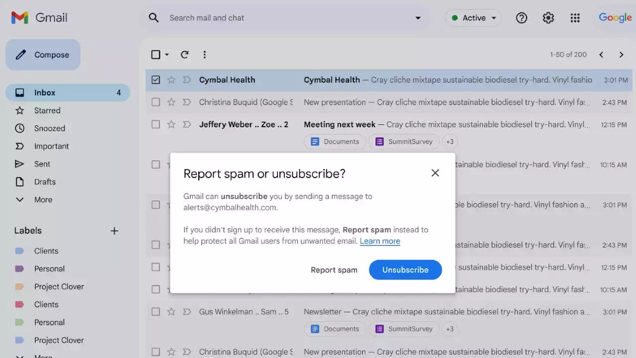Open Documents chip under Meeting next week
This screenshot has width=636, height=358.
tap(335, 142)
